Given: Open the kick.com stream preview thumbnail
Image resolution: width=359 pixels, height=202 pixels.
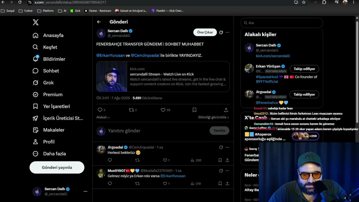Looking at the screenshot, I should tap(112, 77).
